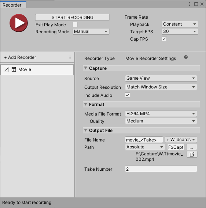Open the Path Absolute dropdown
The height and width of the screenshot is (208, 206).
pos(145,147)
